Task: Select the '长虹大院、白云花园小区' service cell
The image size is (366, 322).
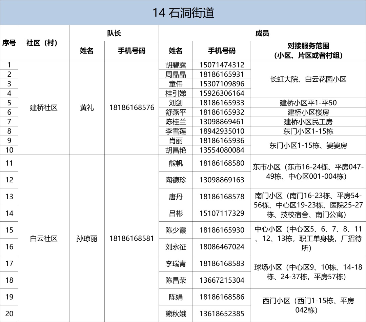Action: [x=308, y=79]
